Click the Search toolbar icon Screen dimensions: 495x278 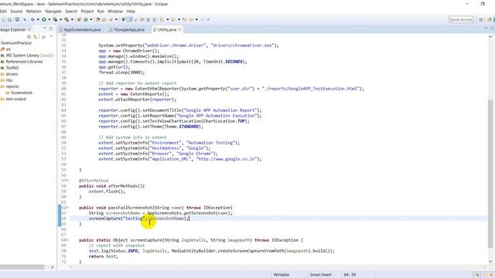coord(111,19)
